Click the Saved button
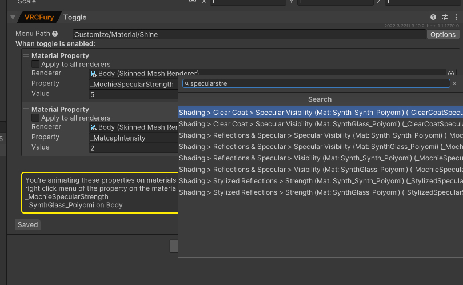Viewport: 463px width, 285px height. tap(27, 225)
